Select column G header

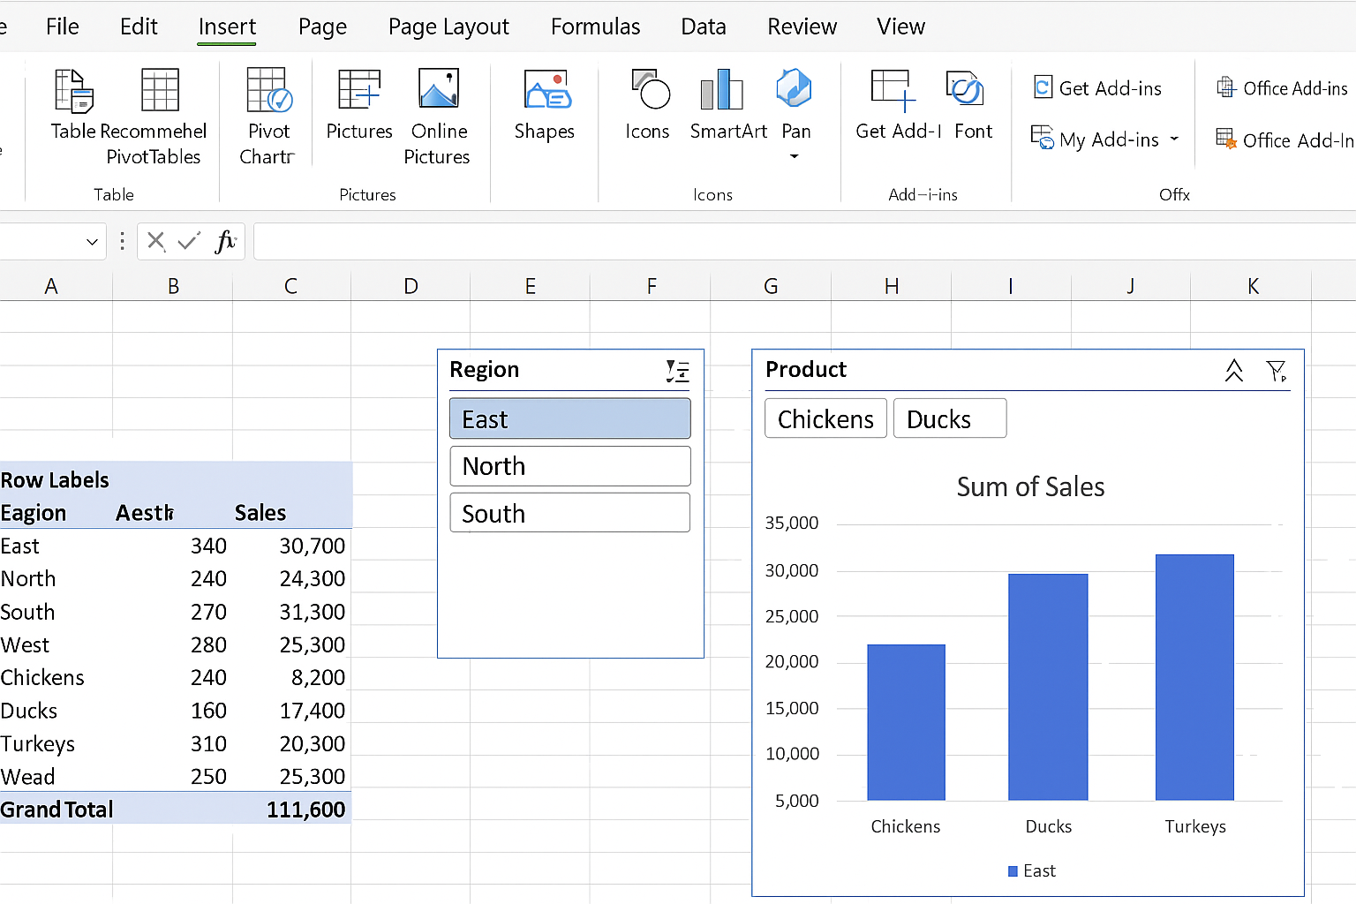771,286
